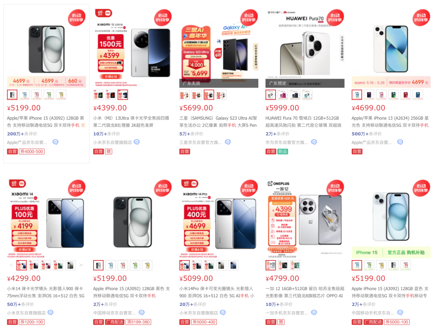The height and width of the screenshot is (336, 447).
Task: Click the 券4000-500 coupon tag
Action: pos(31,151)
